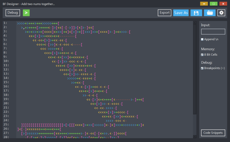230x142 pixels.
Task: Save the file using the floppy disk icon
Action: point(196,13)
